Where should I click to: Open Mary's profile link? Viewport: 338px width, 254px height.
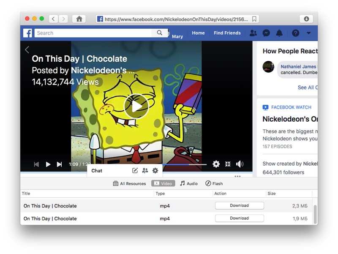[177, 36]
